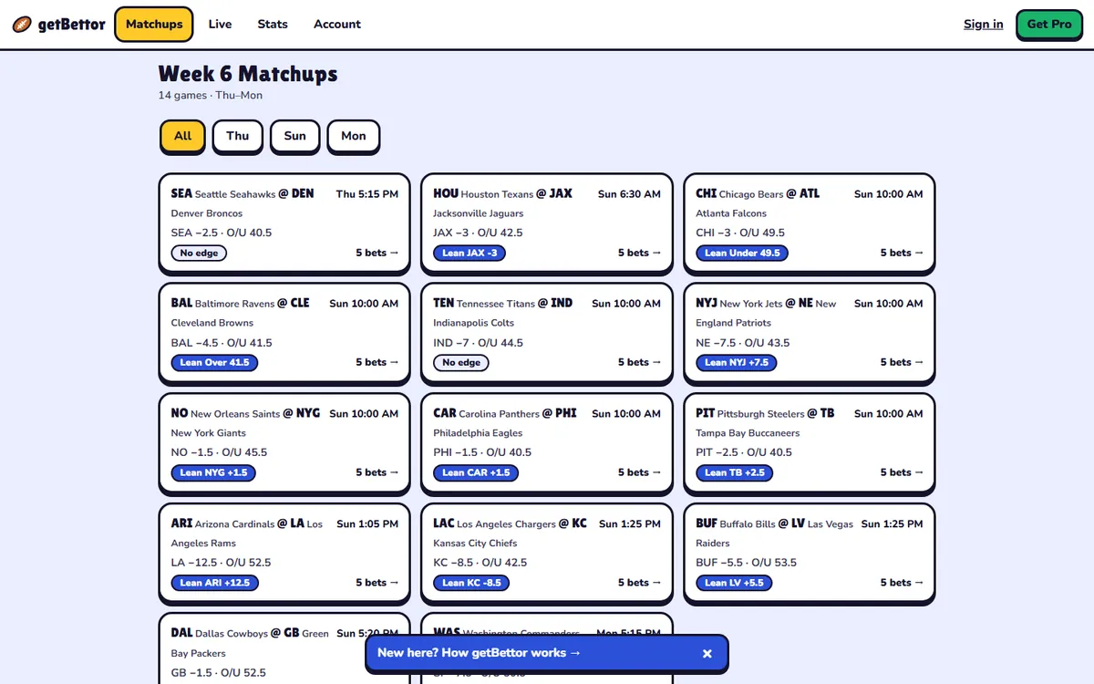Screen dimensions: 1094x684
Task: Click the 'Week 6 Matchups' heading
Action: [x=248, y=74]
